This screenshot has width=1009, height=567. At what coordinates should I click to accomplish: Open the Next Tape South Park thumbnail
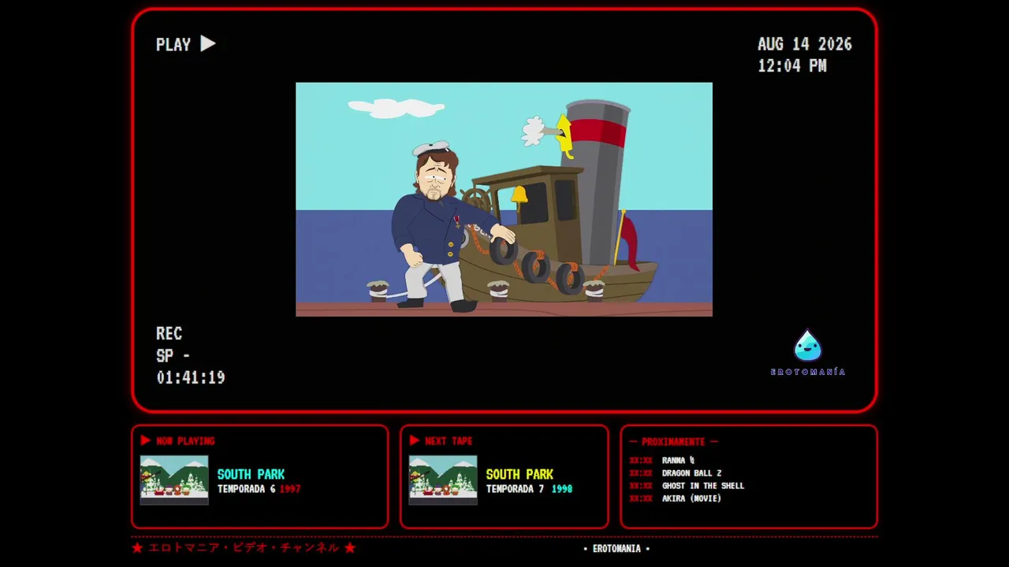pyautogui.click(x=443, y=480)
